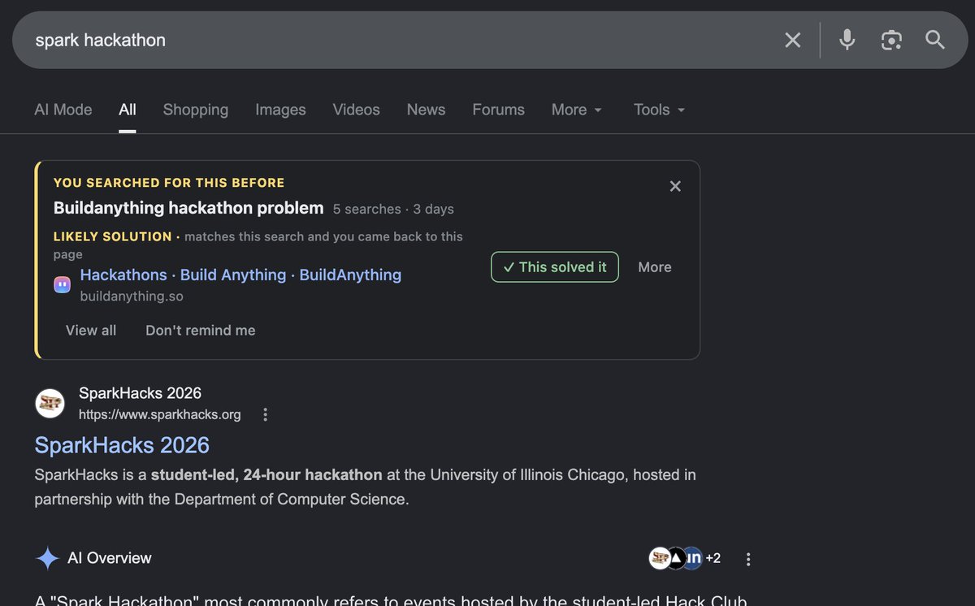
Task: Open the Tools dropdown
Action: pos(659,110)
